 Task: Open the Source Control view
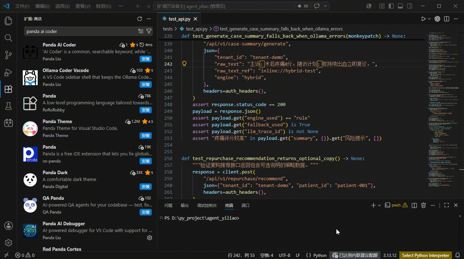point(8,55)
